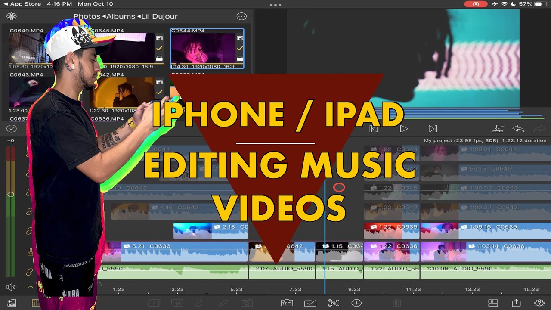This screenshot has height=310, width=551.
Task: Tap the briefcase icon on the C0645.MP4 thumbnail
Action: (159, 58)
